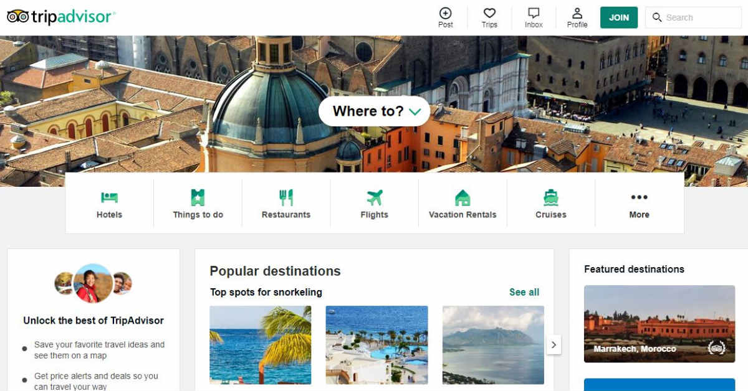
Task: Select the Vacation Rentals house icon
Action: [x=463, y=197]
